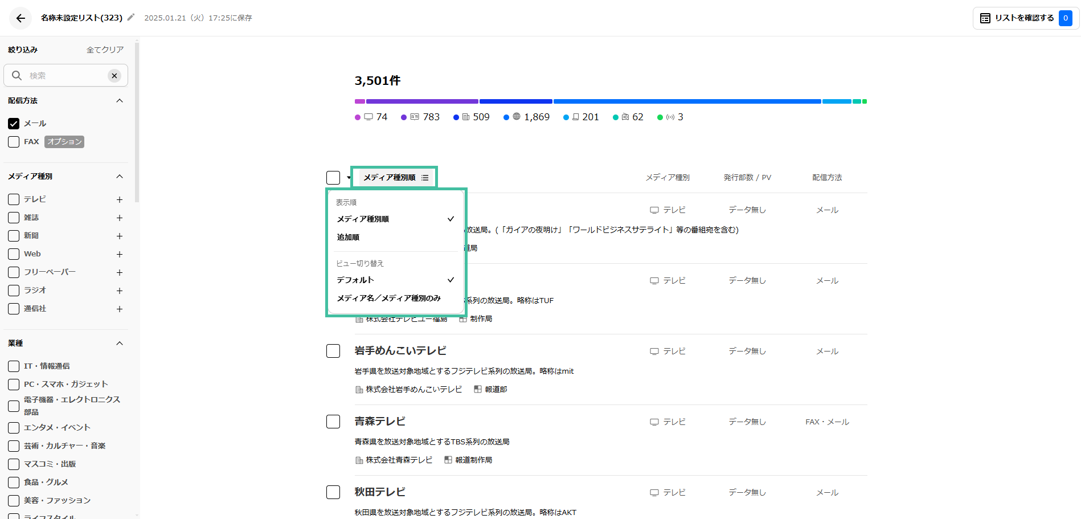The image size is (1081, 519).
Task: Click the free paper icon count 201
Action: 576,117
